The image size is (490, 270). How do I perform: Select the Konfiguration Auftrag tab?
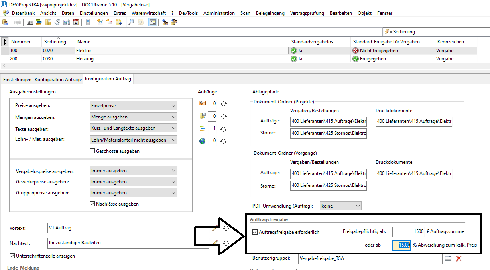coord(108,79)
